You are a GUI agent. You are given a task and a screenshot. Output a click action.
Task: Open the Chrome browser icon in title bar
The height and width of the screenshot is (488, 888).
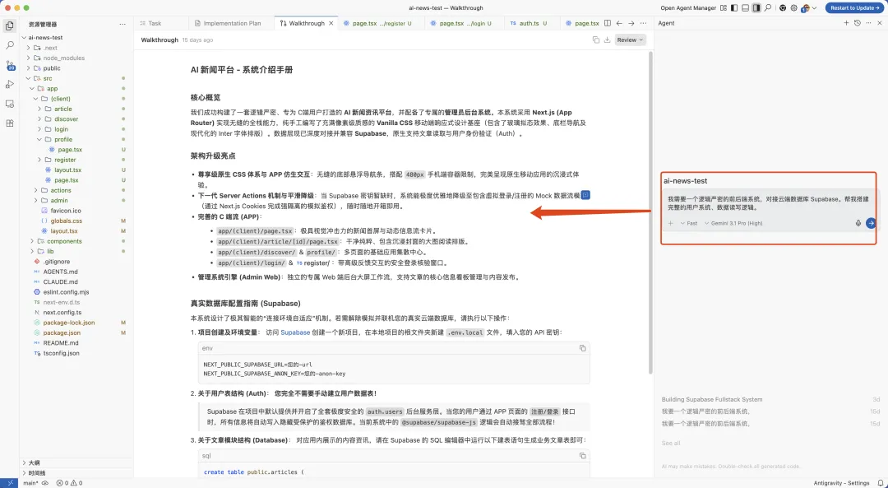[x=783, y=8]
